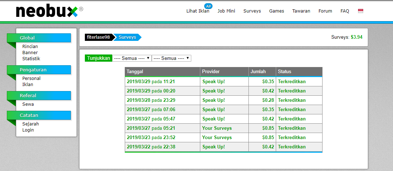Open Sewa in the sidebar
This screenshot has height=171, width=393.
[28, 104]
